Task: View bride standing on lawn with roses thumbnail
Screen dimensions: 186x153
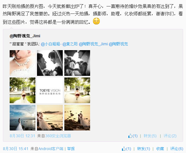Action: point(23,90)
